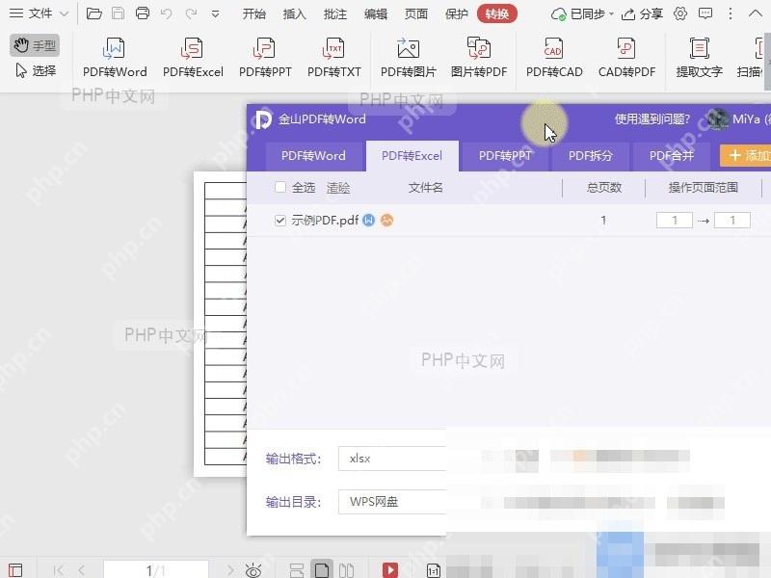The image size is (771, 578).
Task: Uncheck the 示例PDF.pdf file checkbox
Action: [280, 221]
